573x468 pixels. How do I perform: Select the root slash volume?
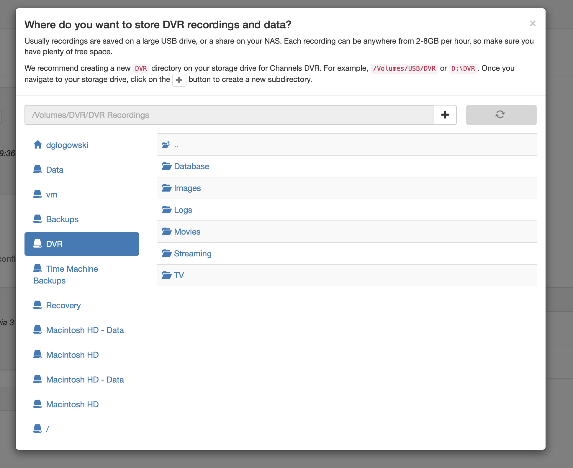click(47, 429)
